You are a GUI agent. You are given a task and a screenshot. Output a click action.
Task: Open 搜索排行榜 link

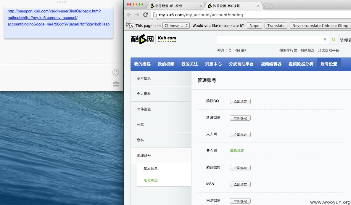(288, 50)
